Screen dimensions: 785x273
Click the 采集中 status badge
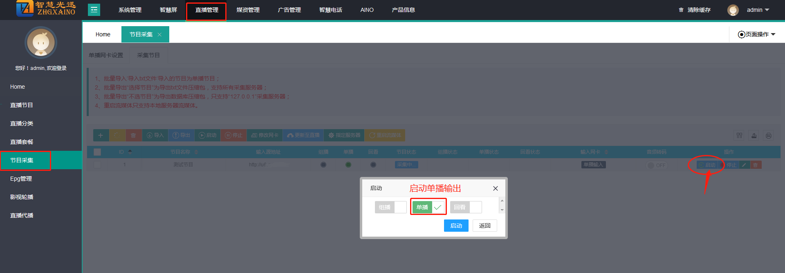tap(406, 165)
